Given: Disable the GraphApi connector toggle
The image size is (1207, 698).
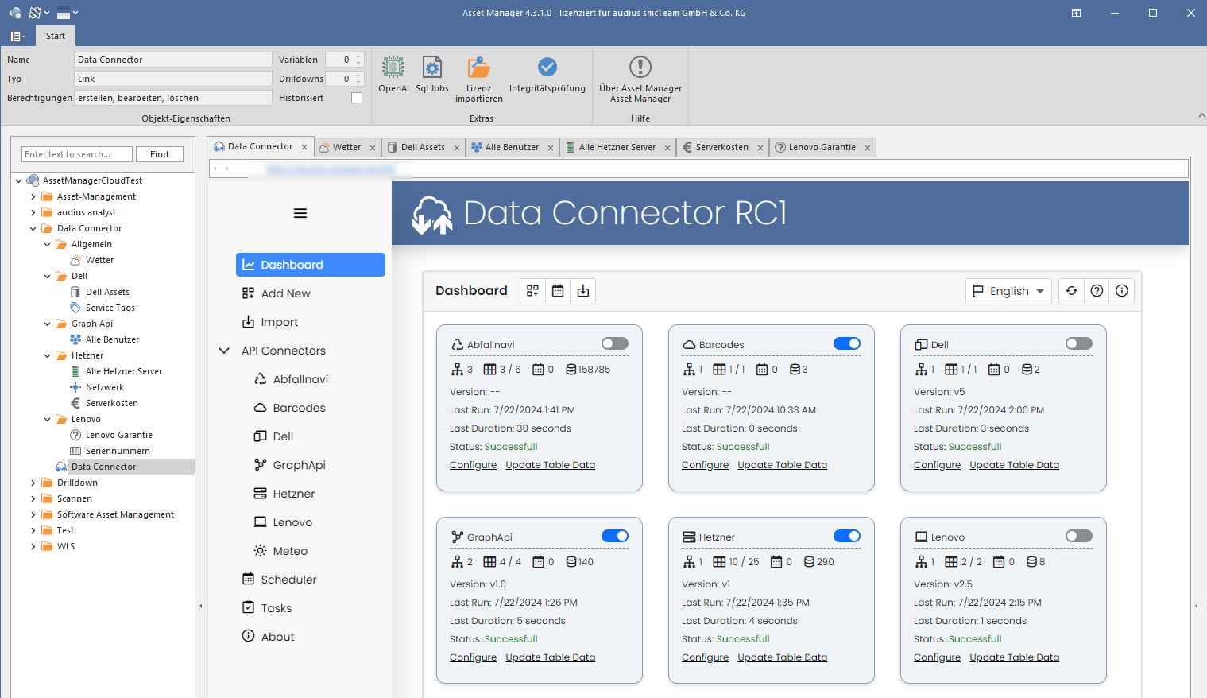Looking at the screenshot, I should coord(615,536).
